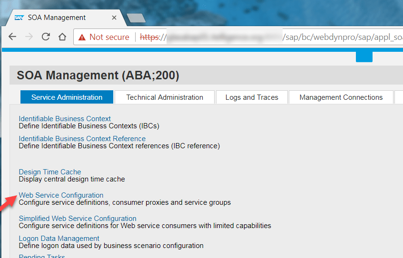
Task: Click the Not secure warning triangle
Action: pos(82,37)
